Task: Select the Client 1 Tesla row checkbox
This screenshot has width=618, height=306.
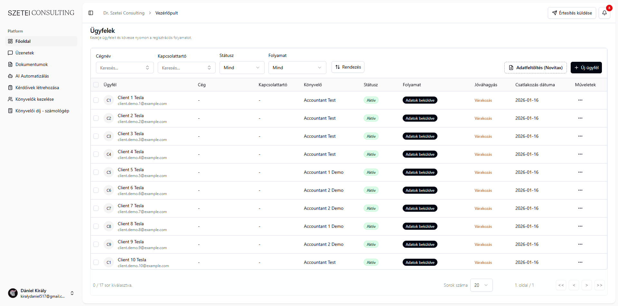Action: pos(96,100)
